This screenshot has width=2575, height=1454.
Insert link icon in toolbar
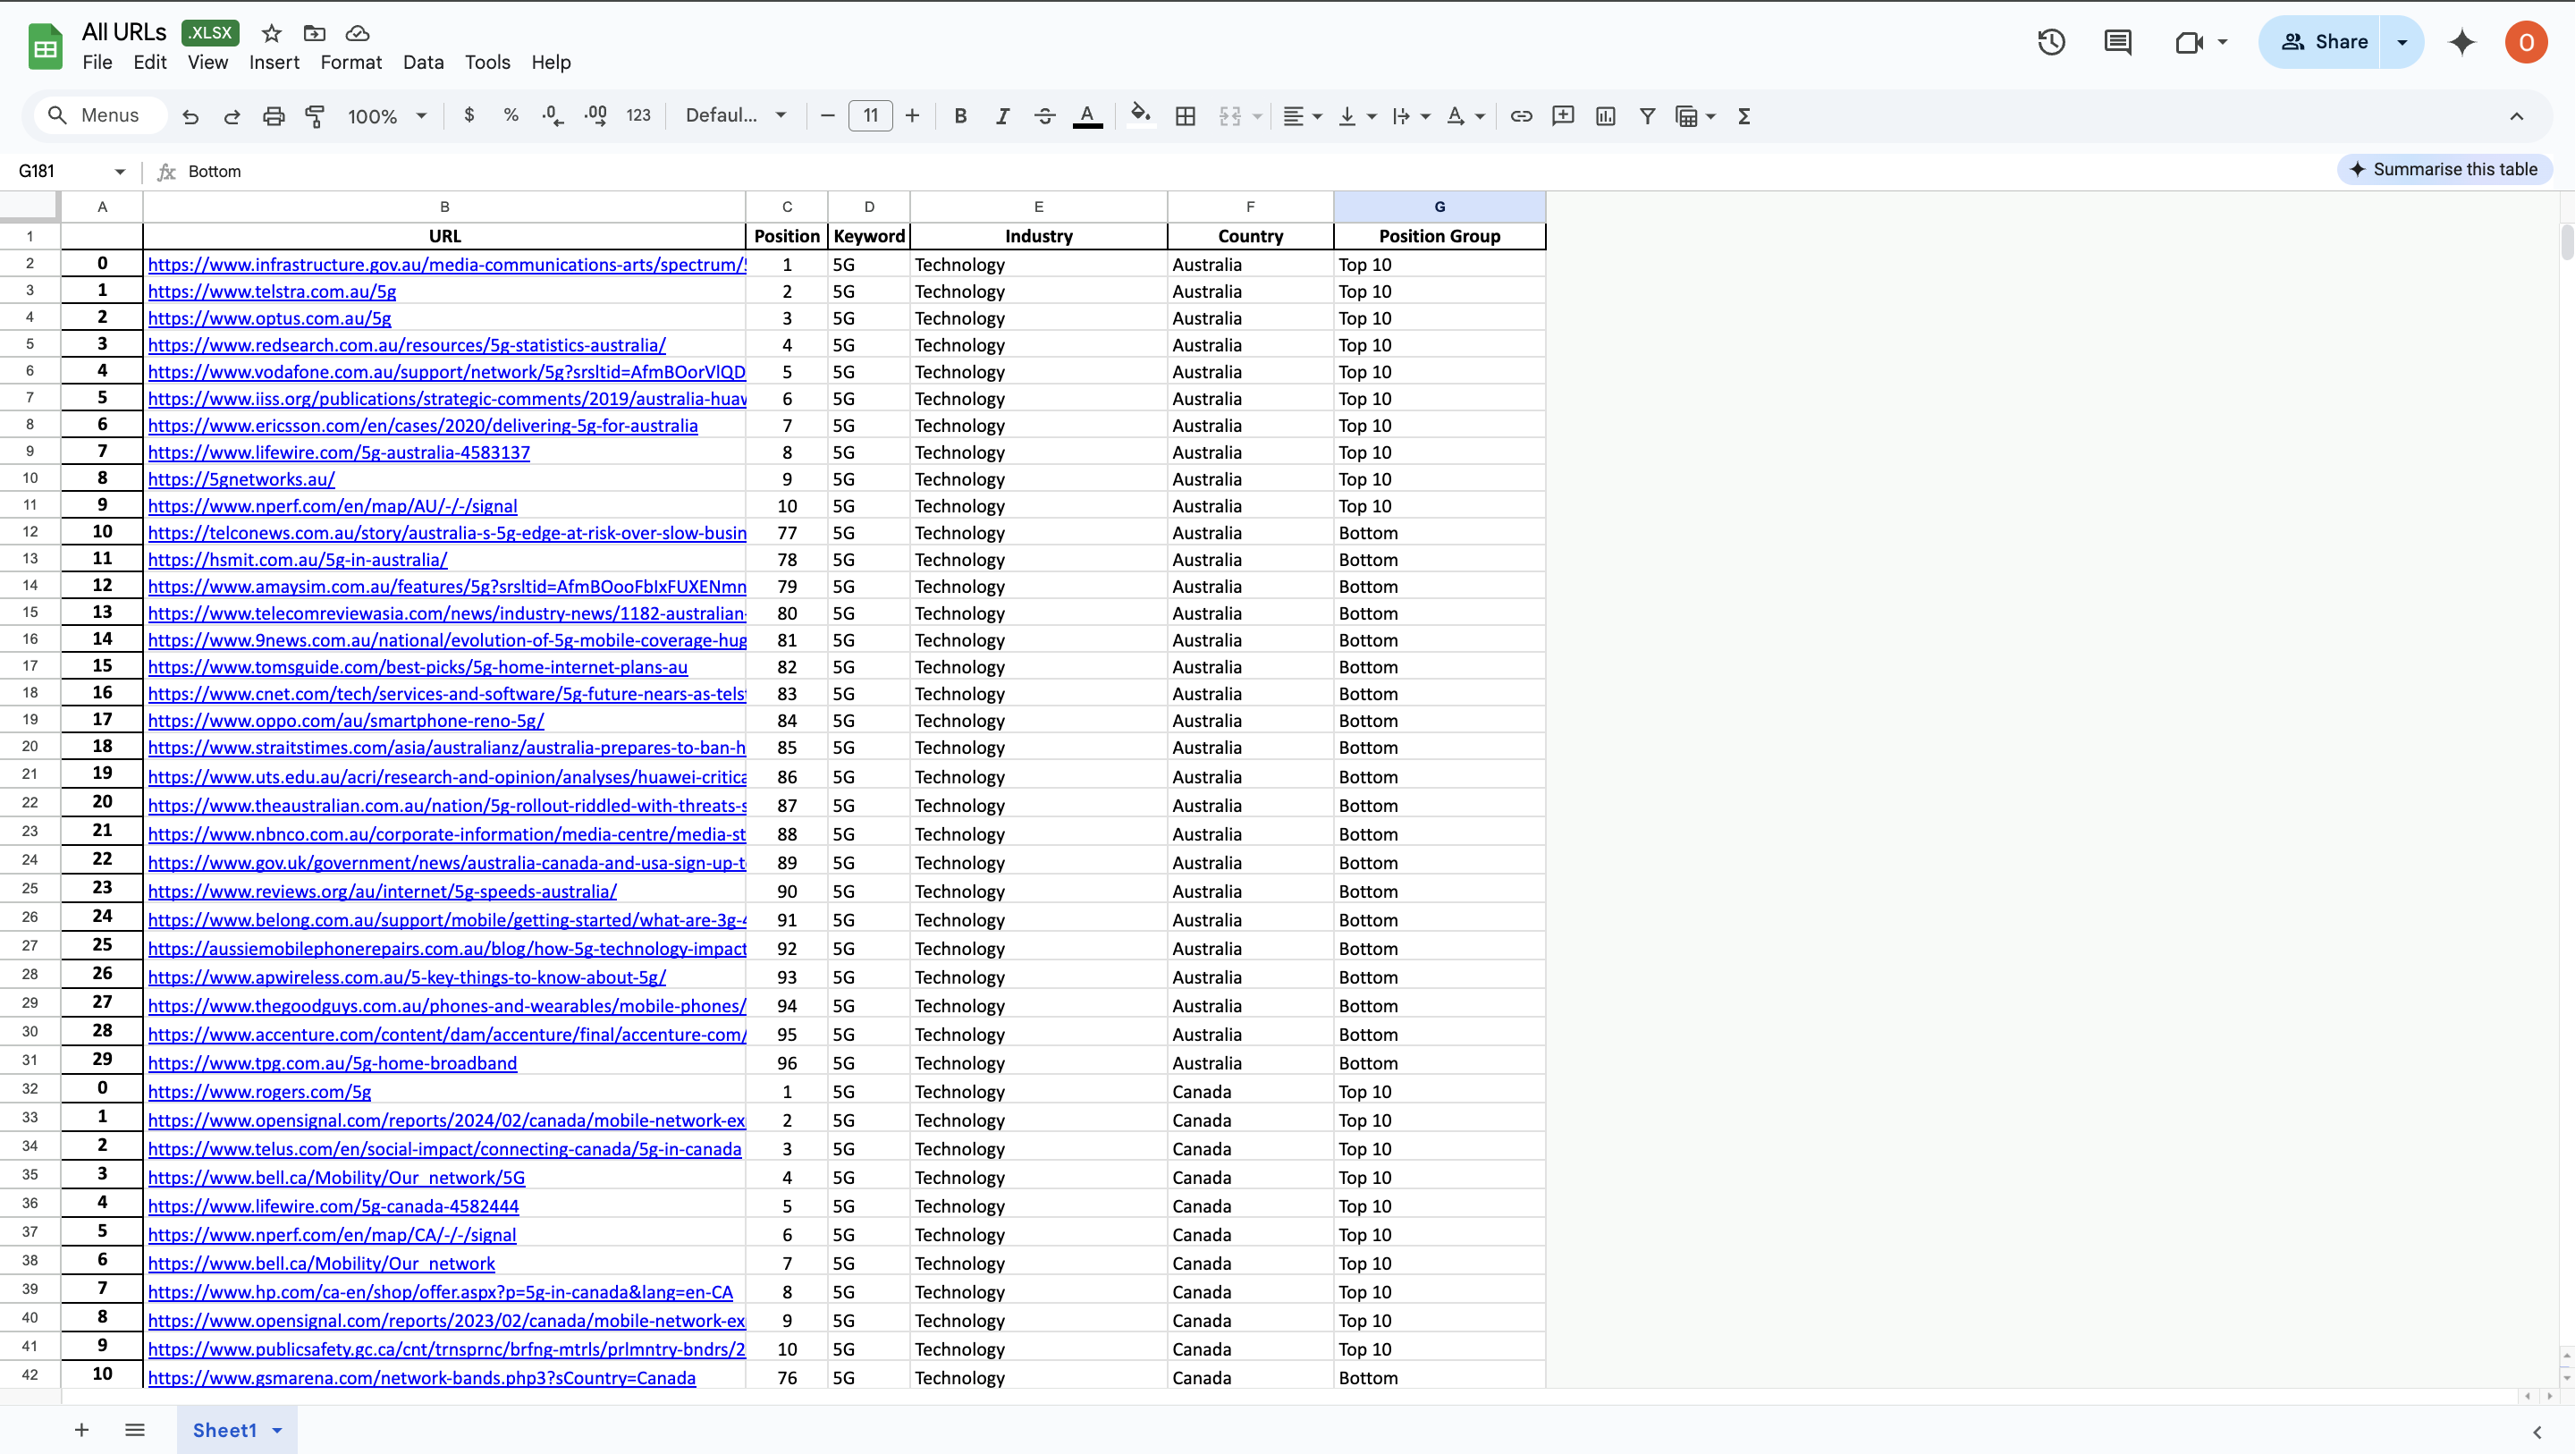(1522, 116)
